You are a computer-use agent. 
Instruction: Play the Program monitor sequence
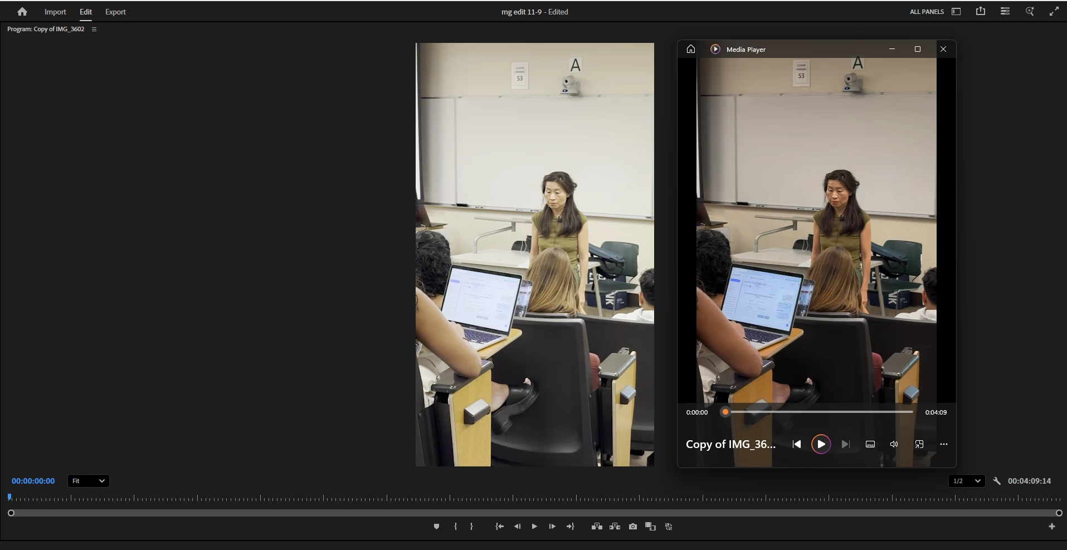pos(534,527)
